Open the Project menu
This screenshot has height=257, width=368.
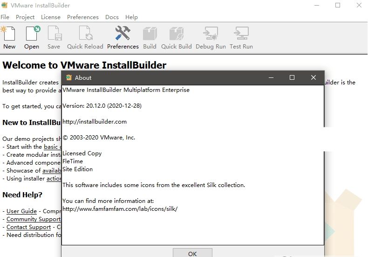[x=25, y=17]
